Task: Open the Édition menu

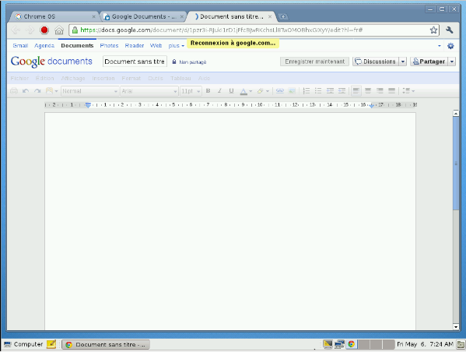Action: click(44, 78)
